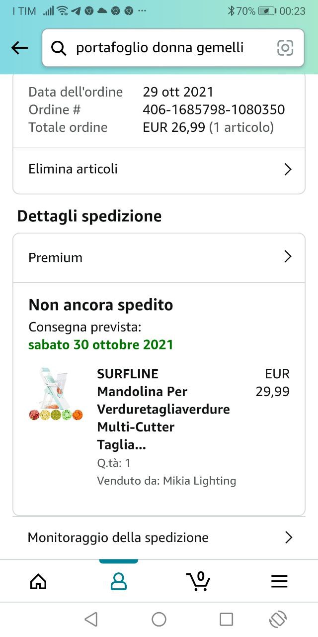Tap the search magnifier icon
The width and height of the screenshot is (318, 637).
click(x=59, y=48)
